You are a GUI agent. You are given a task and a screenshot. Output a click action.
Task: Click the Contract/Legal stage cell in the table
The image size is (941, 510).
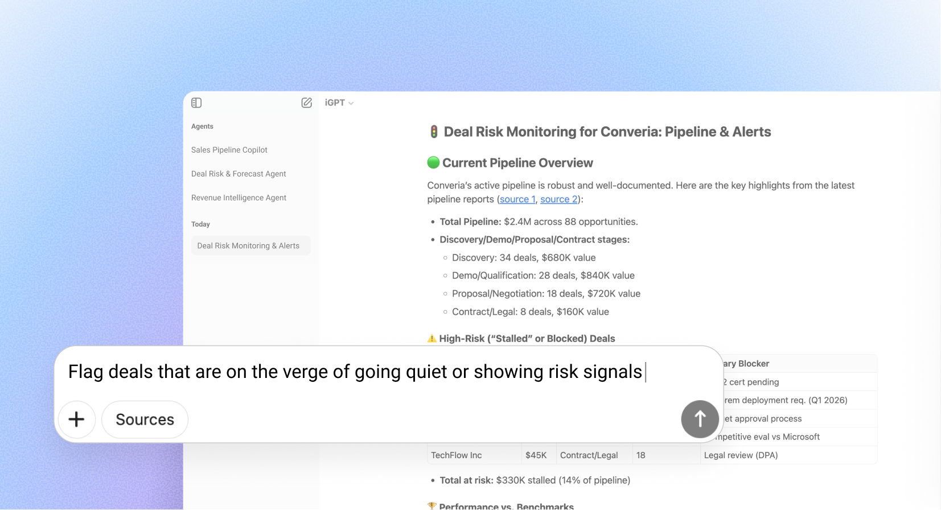tap(589, 455)
